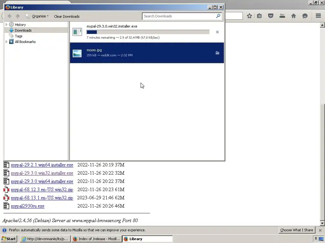Click Choose What I Share button
This screenshot has width=325, height=243.
click(297, 230)
